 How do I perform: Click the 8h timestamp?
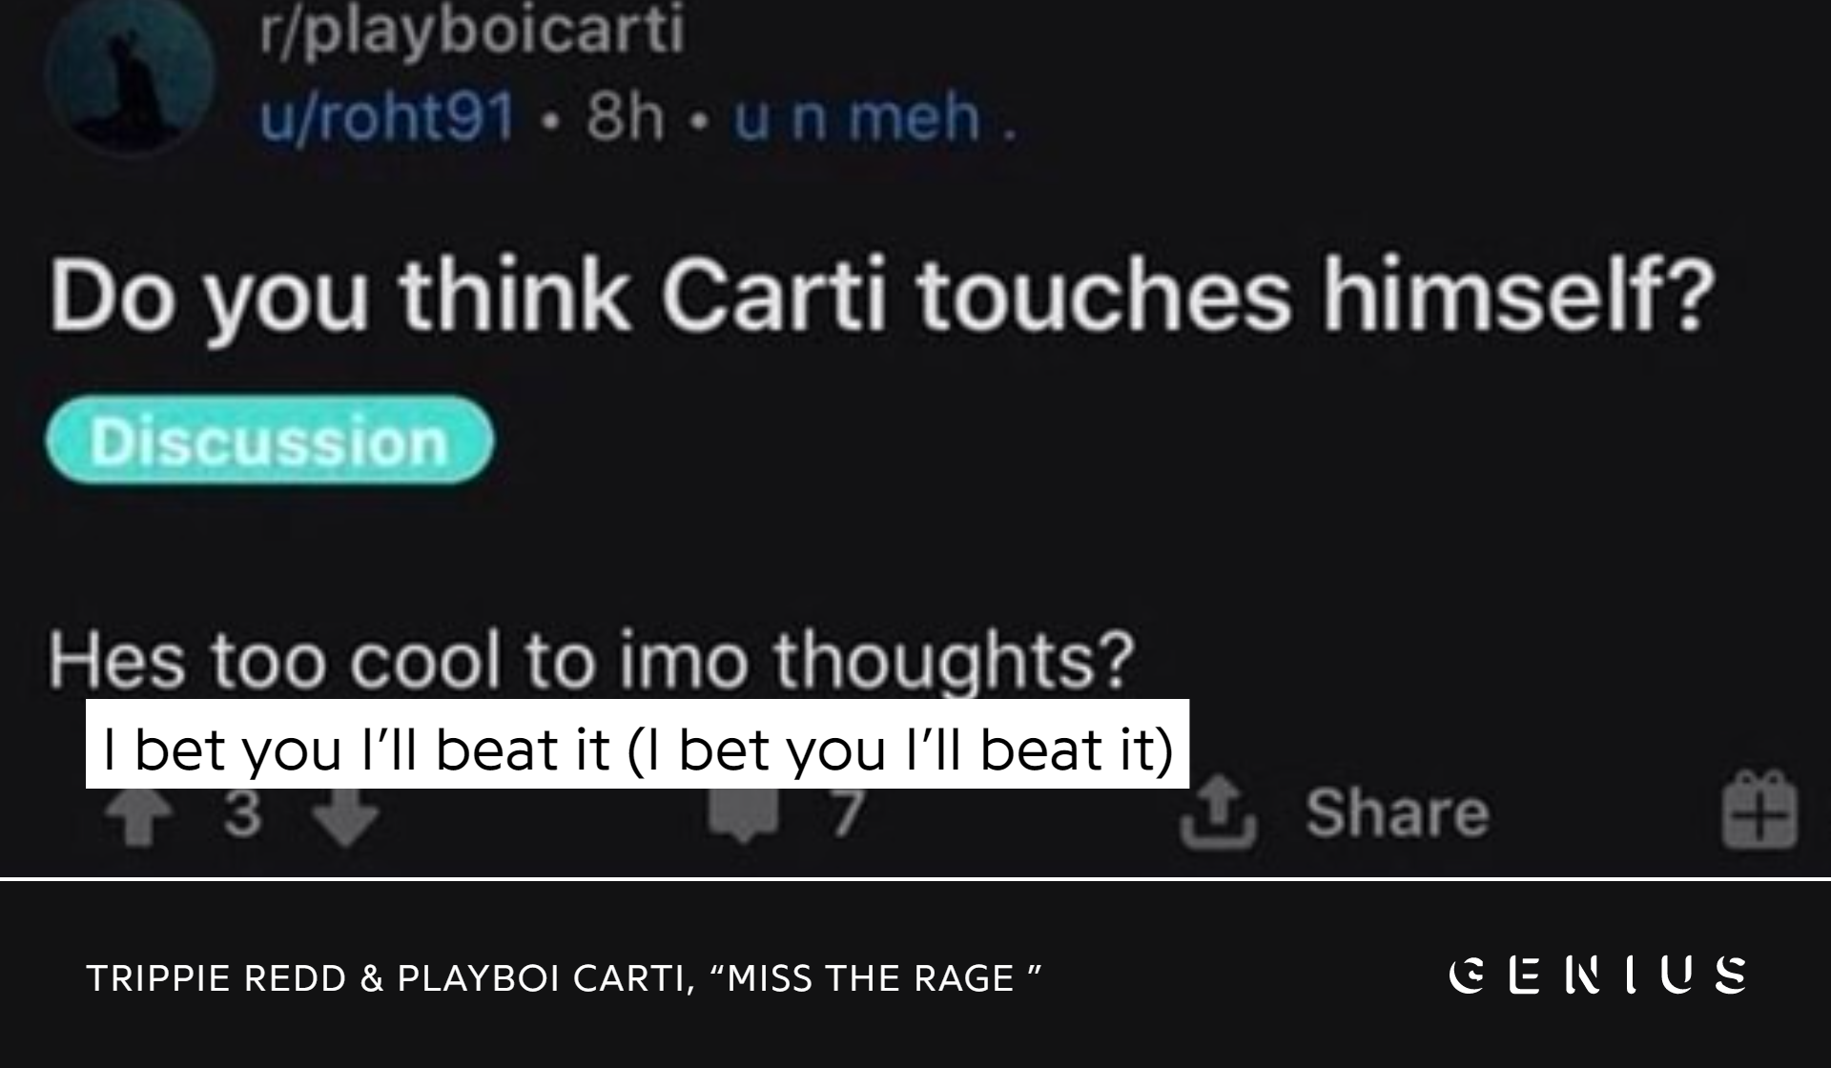click(625, 117)
